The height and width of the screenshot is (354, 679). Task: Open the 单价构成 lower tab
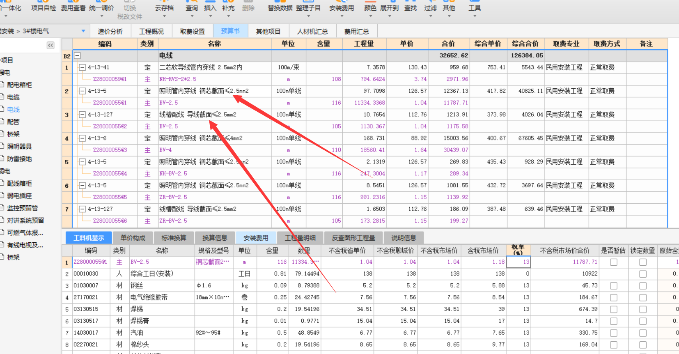133,238
